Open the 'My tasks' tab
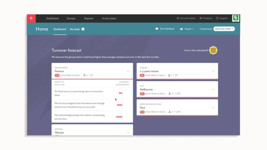The height and width of the screenshot is (150, 267). point(75,29)
